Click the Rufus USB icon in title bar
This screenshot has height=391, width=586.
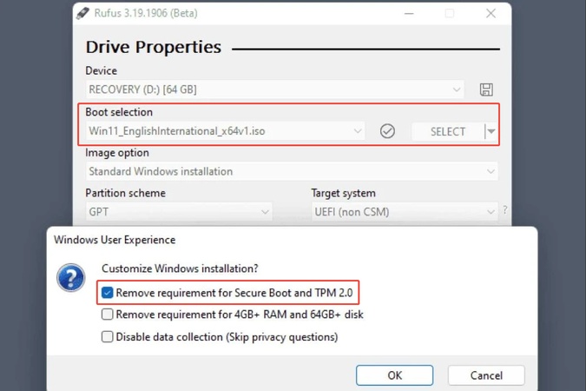pyautogui.click(x=83, y=13)
